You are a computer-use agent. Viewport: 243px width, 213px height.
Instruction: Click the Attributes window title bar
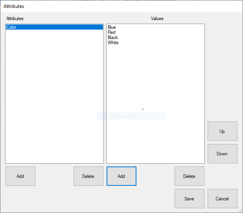tap(118, 6)
